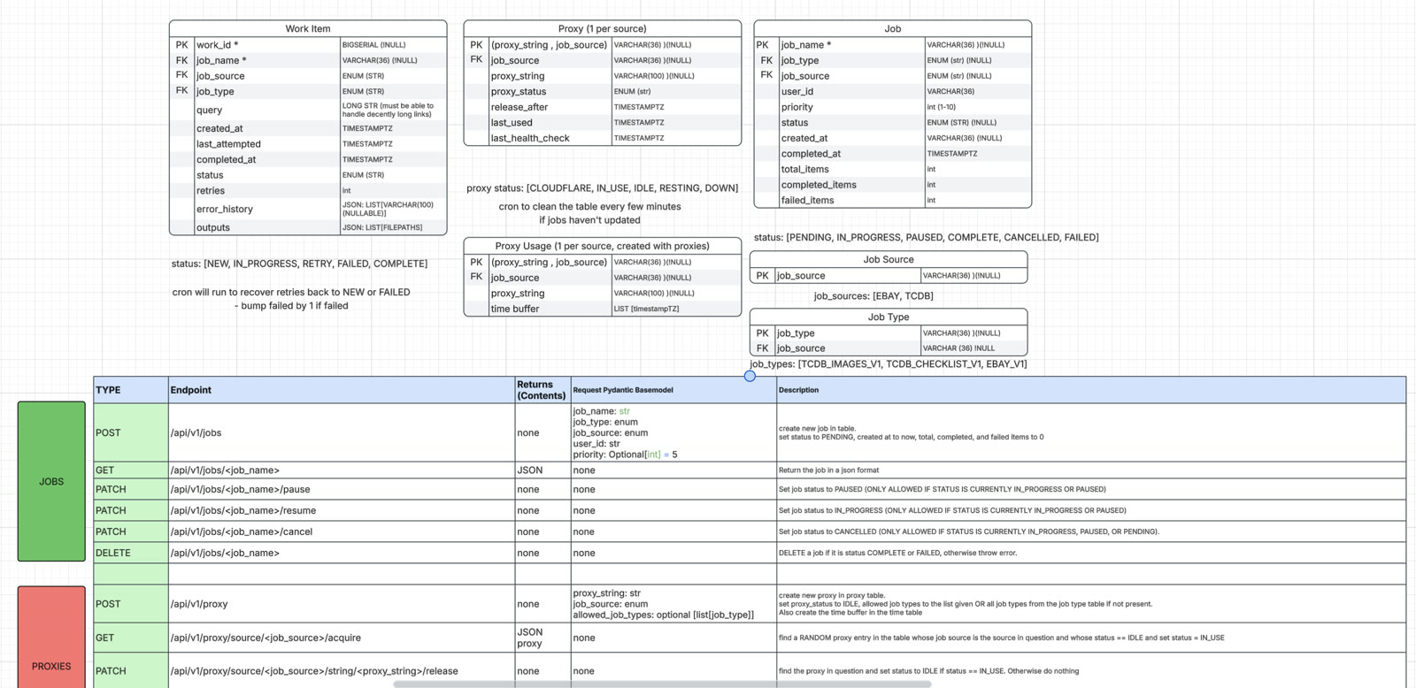The height and width of the screenshot is (688, 1416).
Task: Click the Request Pydantic Basemodel header
Action: click(673, 390)
